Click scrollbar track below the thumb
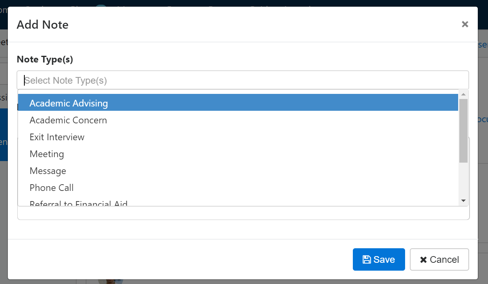Image resolution: width=488 pixels, height=284 pixels. pyautogui.click(x=463, y=180)
